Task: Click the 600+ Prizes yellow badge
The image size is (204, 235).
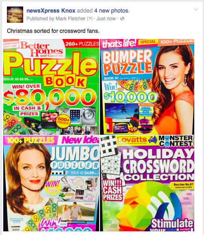Action: coord(63,121)
